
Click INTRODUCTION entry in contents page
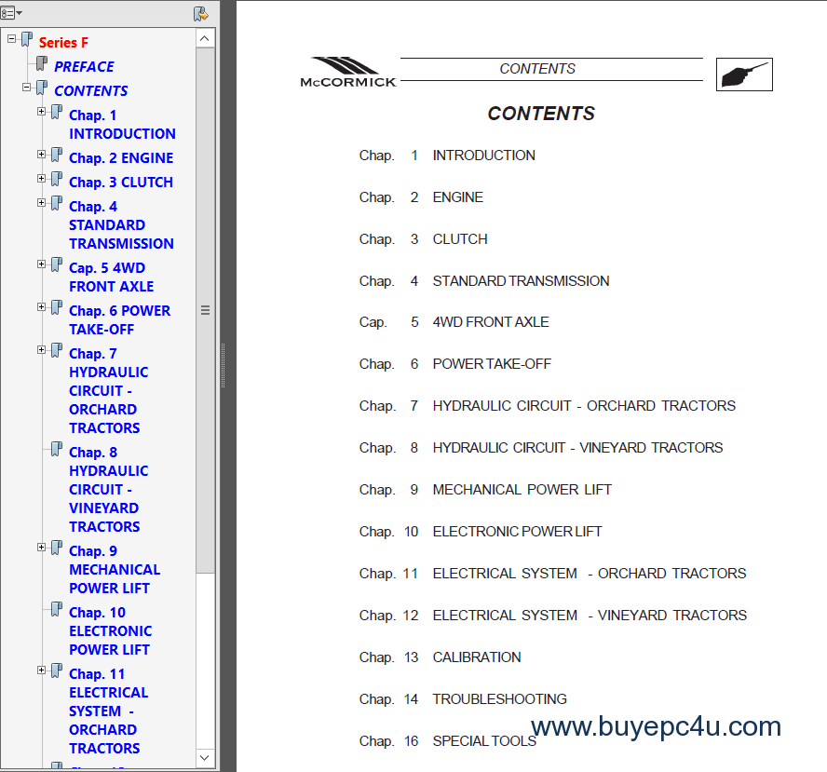[483, 155]
